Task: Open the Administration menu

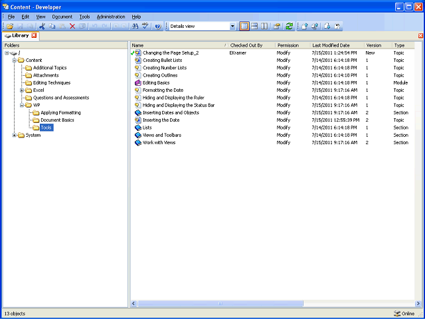Action: (x=111, y=17)
